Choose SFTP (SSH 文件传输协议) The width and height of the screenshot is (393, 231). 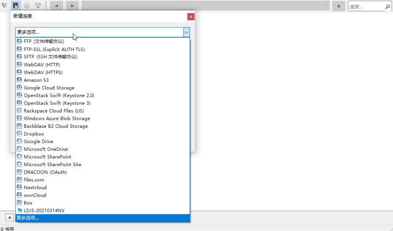click(x=103, y=57)
